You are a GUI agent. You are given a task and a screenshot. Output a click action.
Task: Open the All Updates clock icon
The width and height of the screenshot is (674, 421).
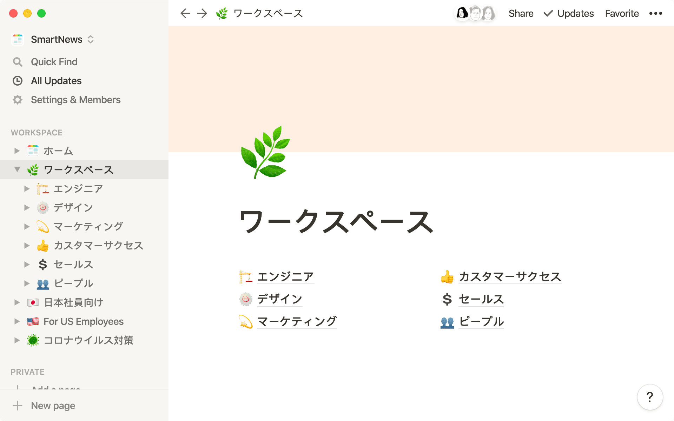pyautogui.click(x=18, y=81)
